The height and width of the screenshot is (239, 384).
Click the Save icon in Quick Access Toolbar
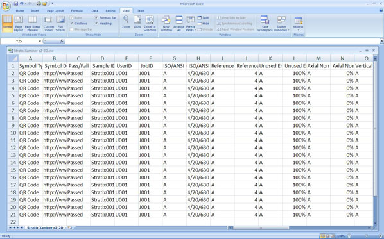coord(16,4)
